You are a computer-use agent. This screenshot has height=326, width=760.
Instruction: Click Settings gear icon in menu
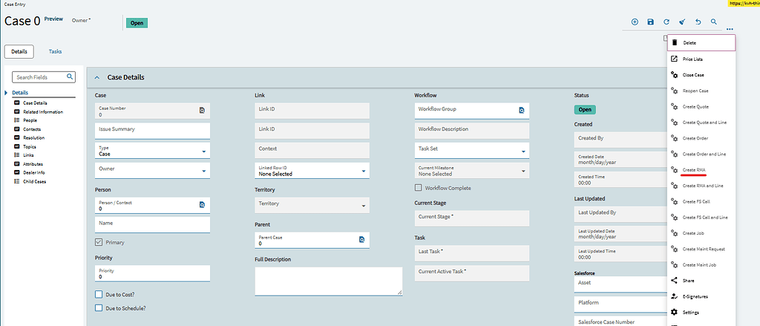[x=674, y=312]
